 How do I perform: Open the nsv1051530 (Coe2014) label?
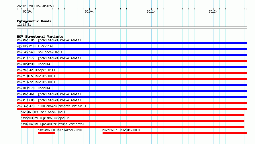34,64
